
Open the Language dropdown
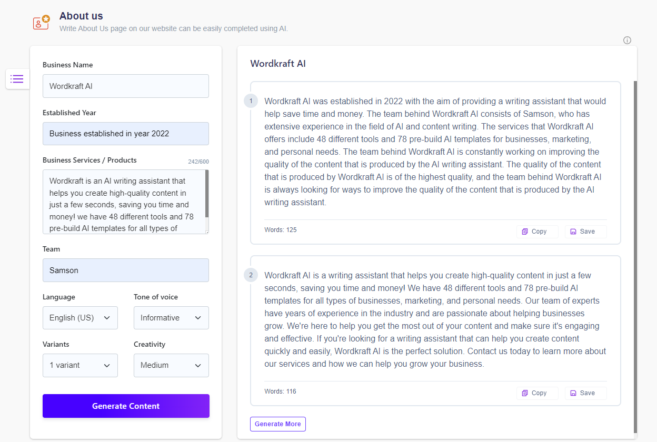tap(80, 318)
